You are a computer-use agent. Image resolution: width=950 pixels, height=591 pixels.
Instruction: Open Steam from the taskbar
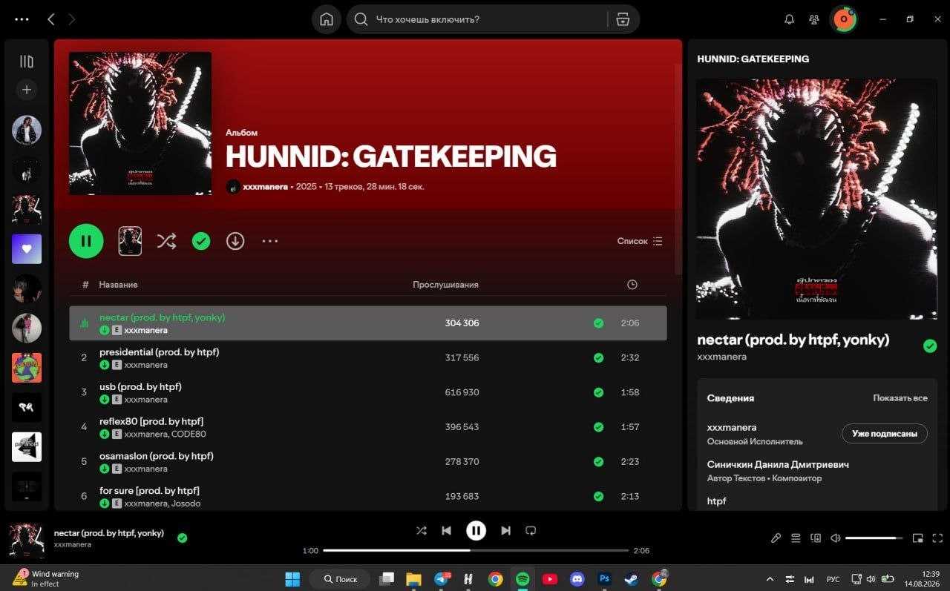(631, 579)
